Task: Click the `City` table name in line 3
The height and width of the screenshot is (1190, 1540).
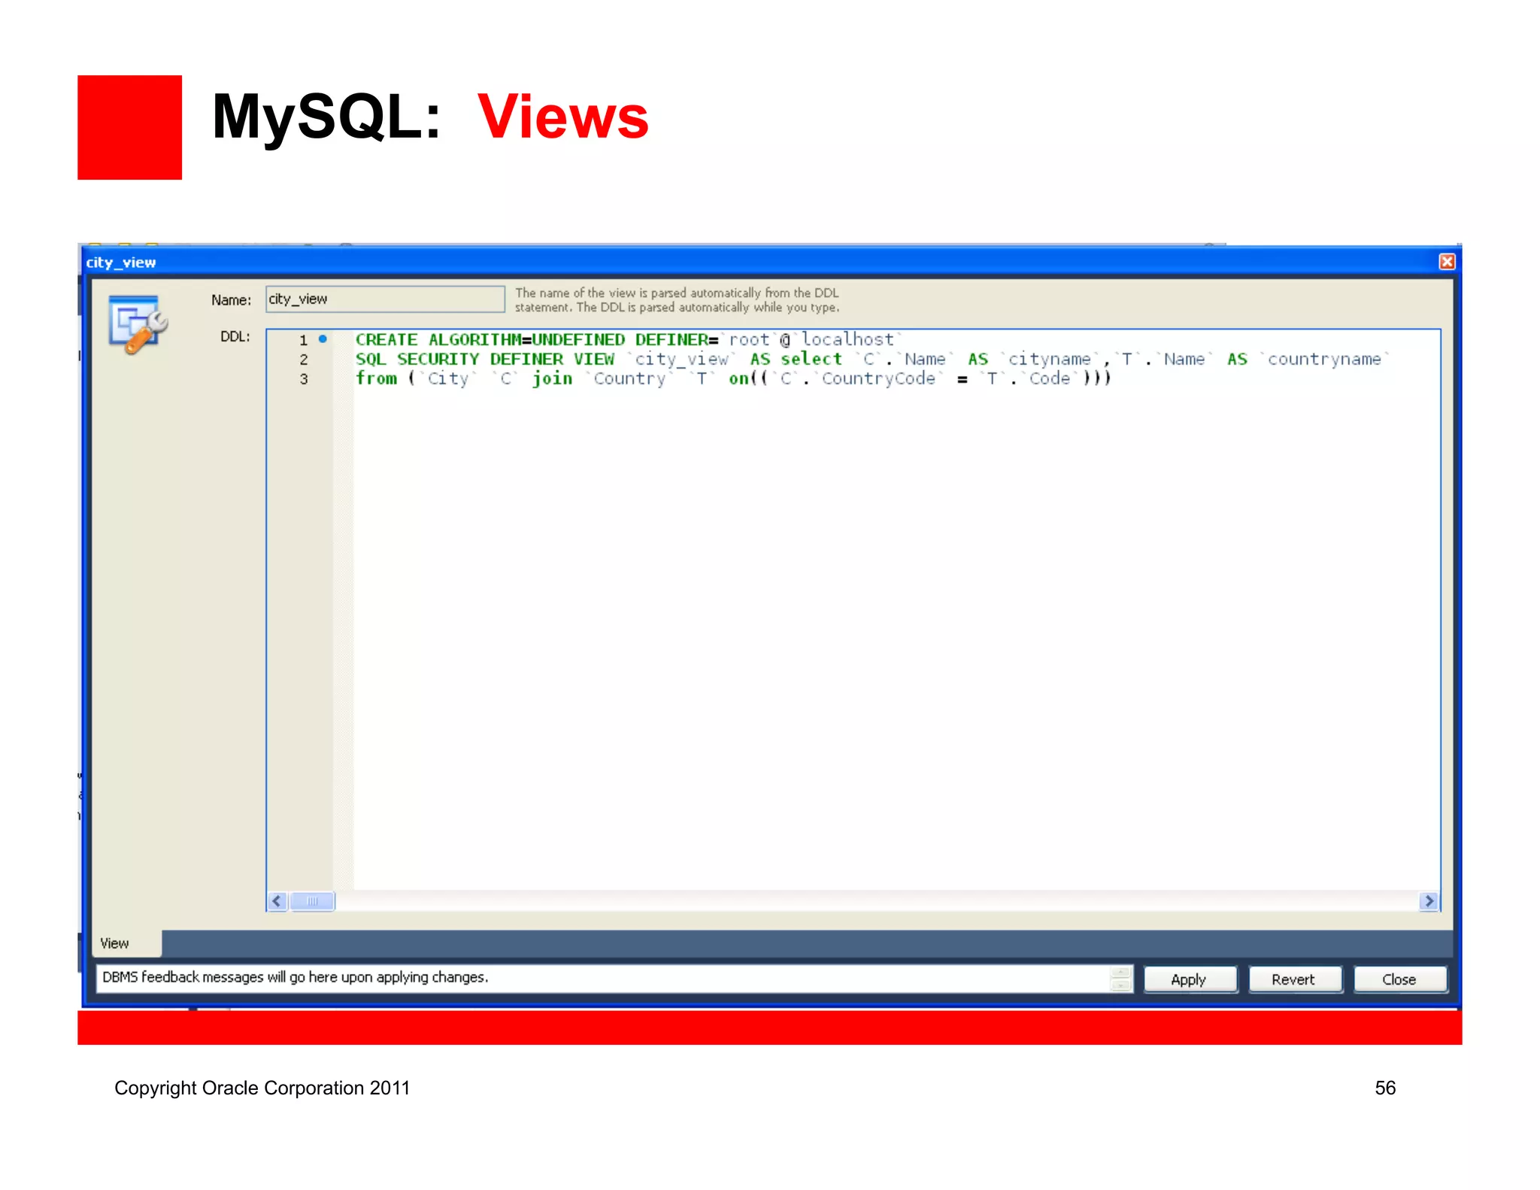Action: coord(448,379)
